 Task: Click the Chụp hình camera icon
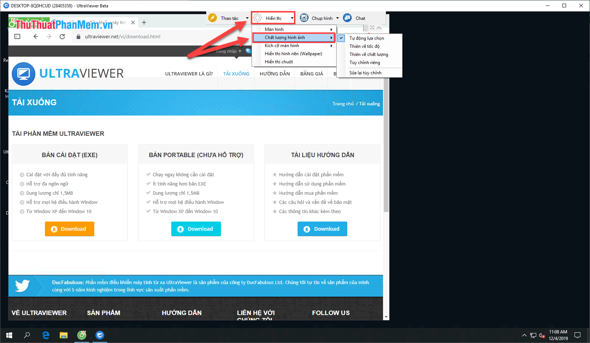304,18
